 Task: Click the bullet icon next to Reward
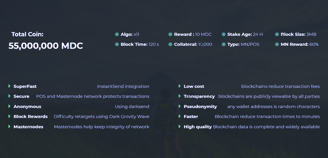[x=170, y=34]
